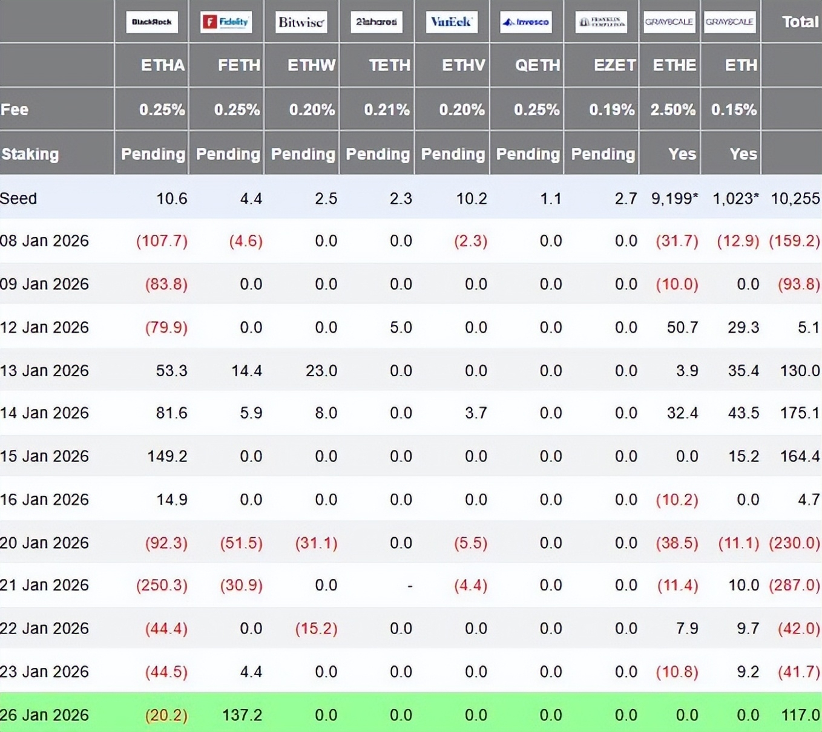822x732 pixels.
Task: Select the "12 Jan 2026" date
Action: pos(45,327)
